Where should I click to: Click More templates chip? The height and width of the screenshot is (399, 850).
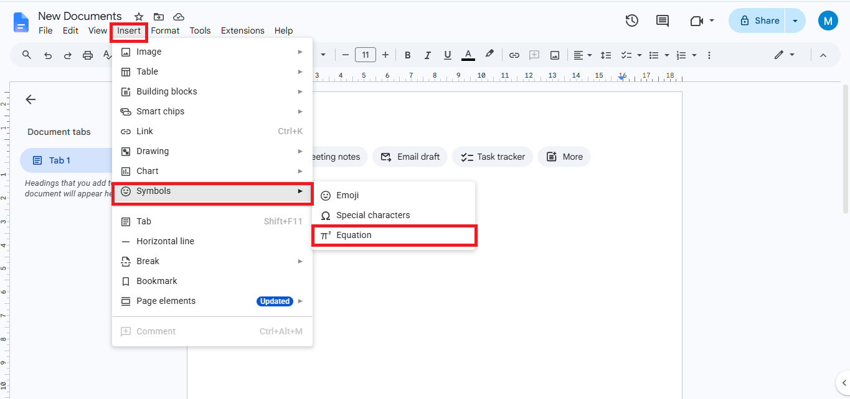[x=564, y=157]
